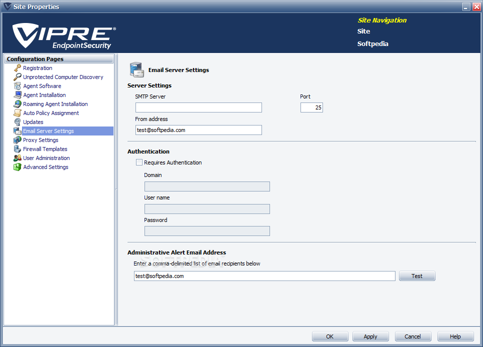
Task: Close the Site Properties window
Action: 476,6
